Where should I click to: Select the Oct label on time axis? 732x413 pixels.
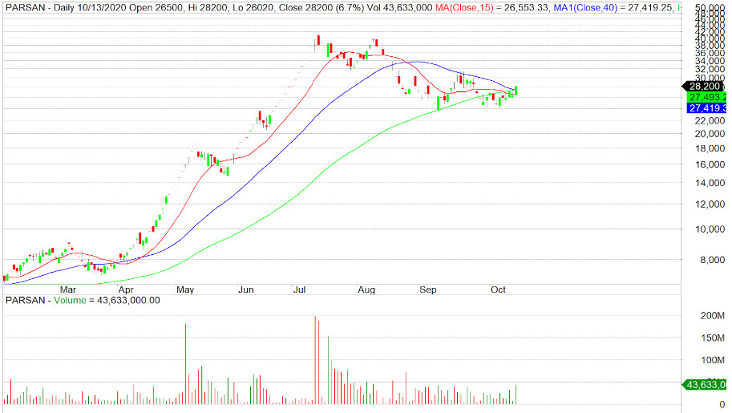pyautogui.click(x=499, y=289)
